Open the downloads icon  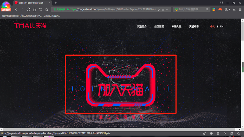point(234,9)
